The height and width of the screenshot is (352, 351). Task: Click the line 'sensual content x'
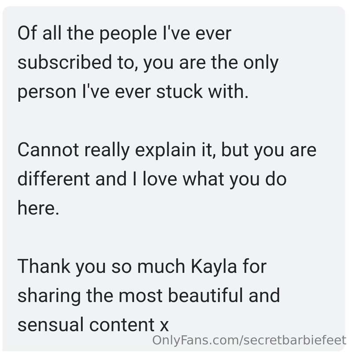tap(93, 325)
